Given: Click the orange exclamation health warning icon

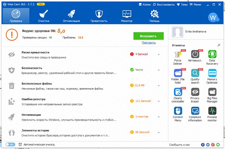Looking at the screenshot, I should (x=12, y=35).
